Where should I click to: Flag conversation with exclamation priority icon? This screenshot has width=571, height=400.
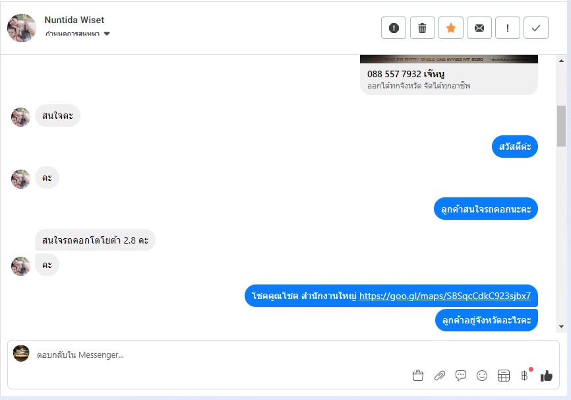coord(508,28)
